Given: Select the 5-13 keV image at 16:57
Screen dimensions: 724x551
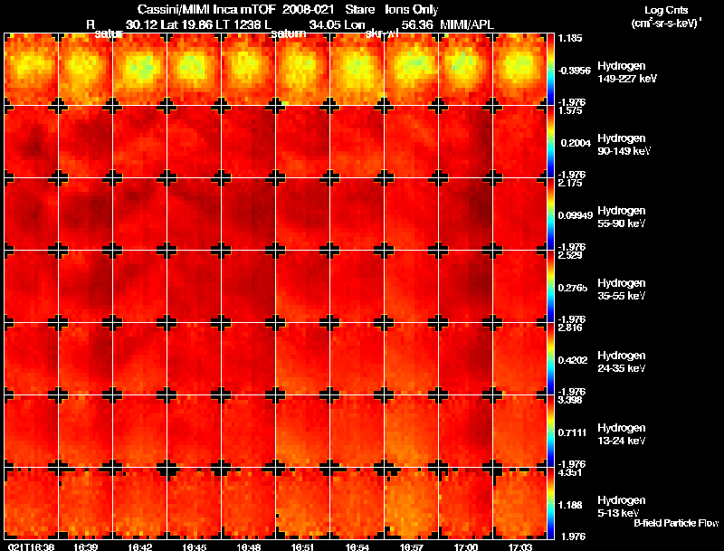Looking at the screenshot, I should coord(412,504).
